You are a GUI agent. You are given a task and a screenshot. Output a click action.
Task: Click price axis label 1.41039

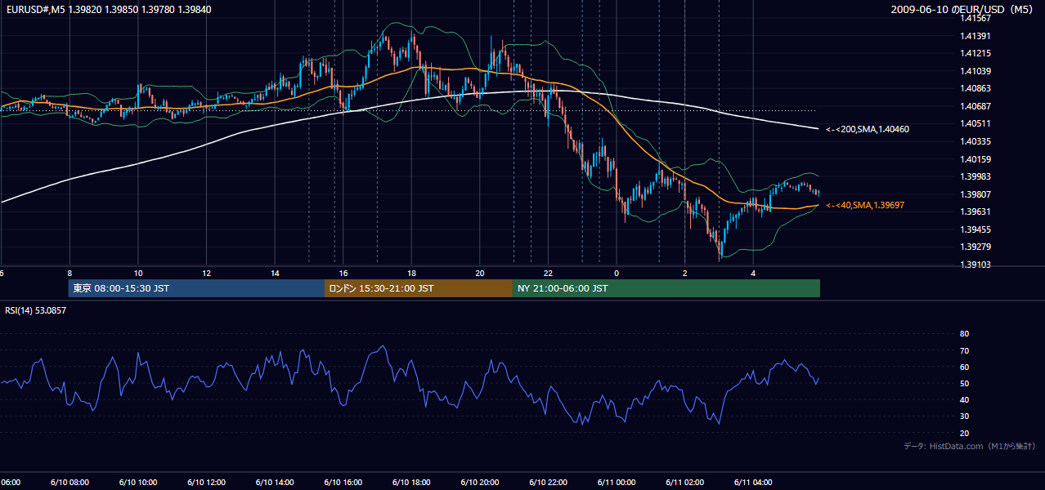[975, 71]
